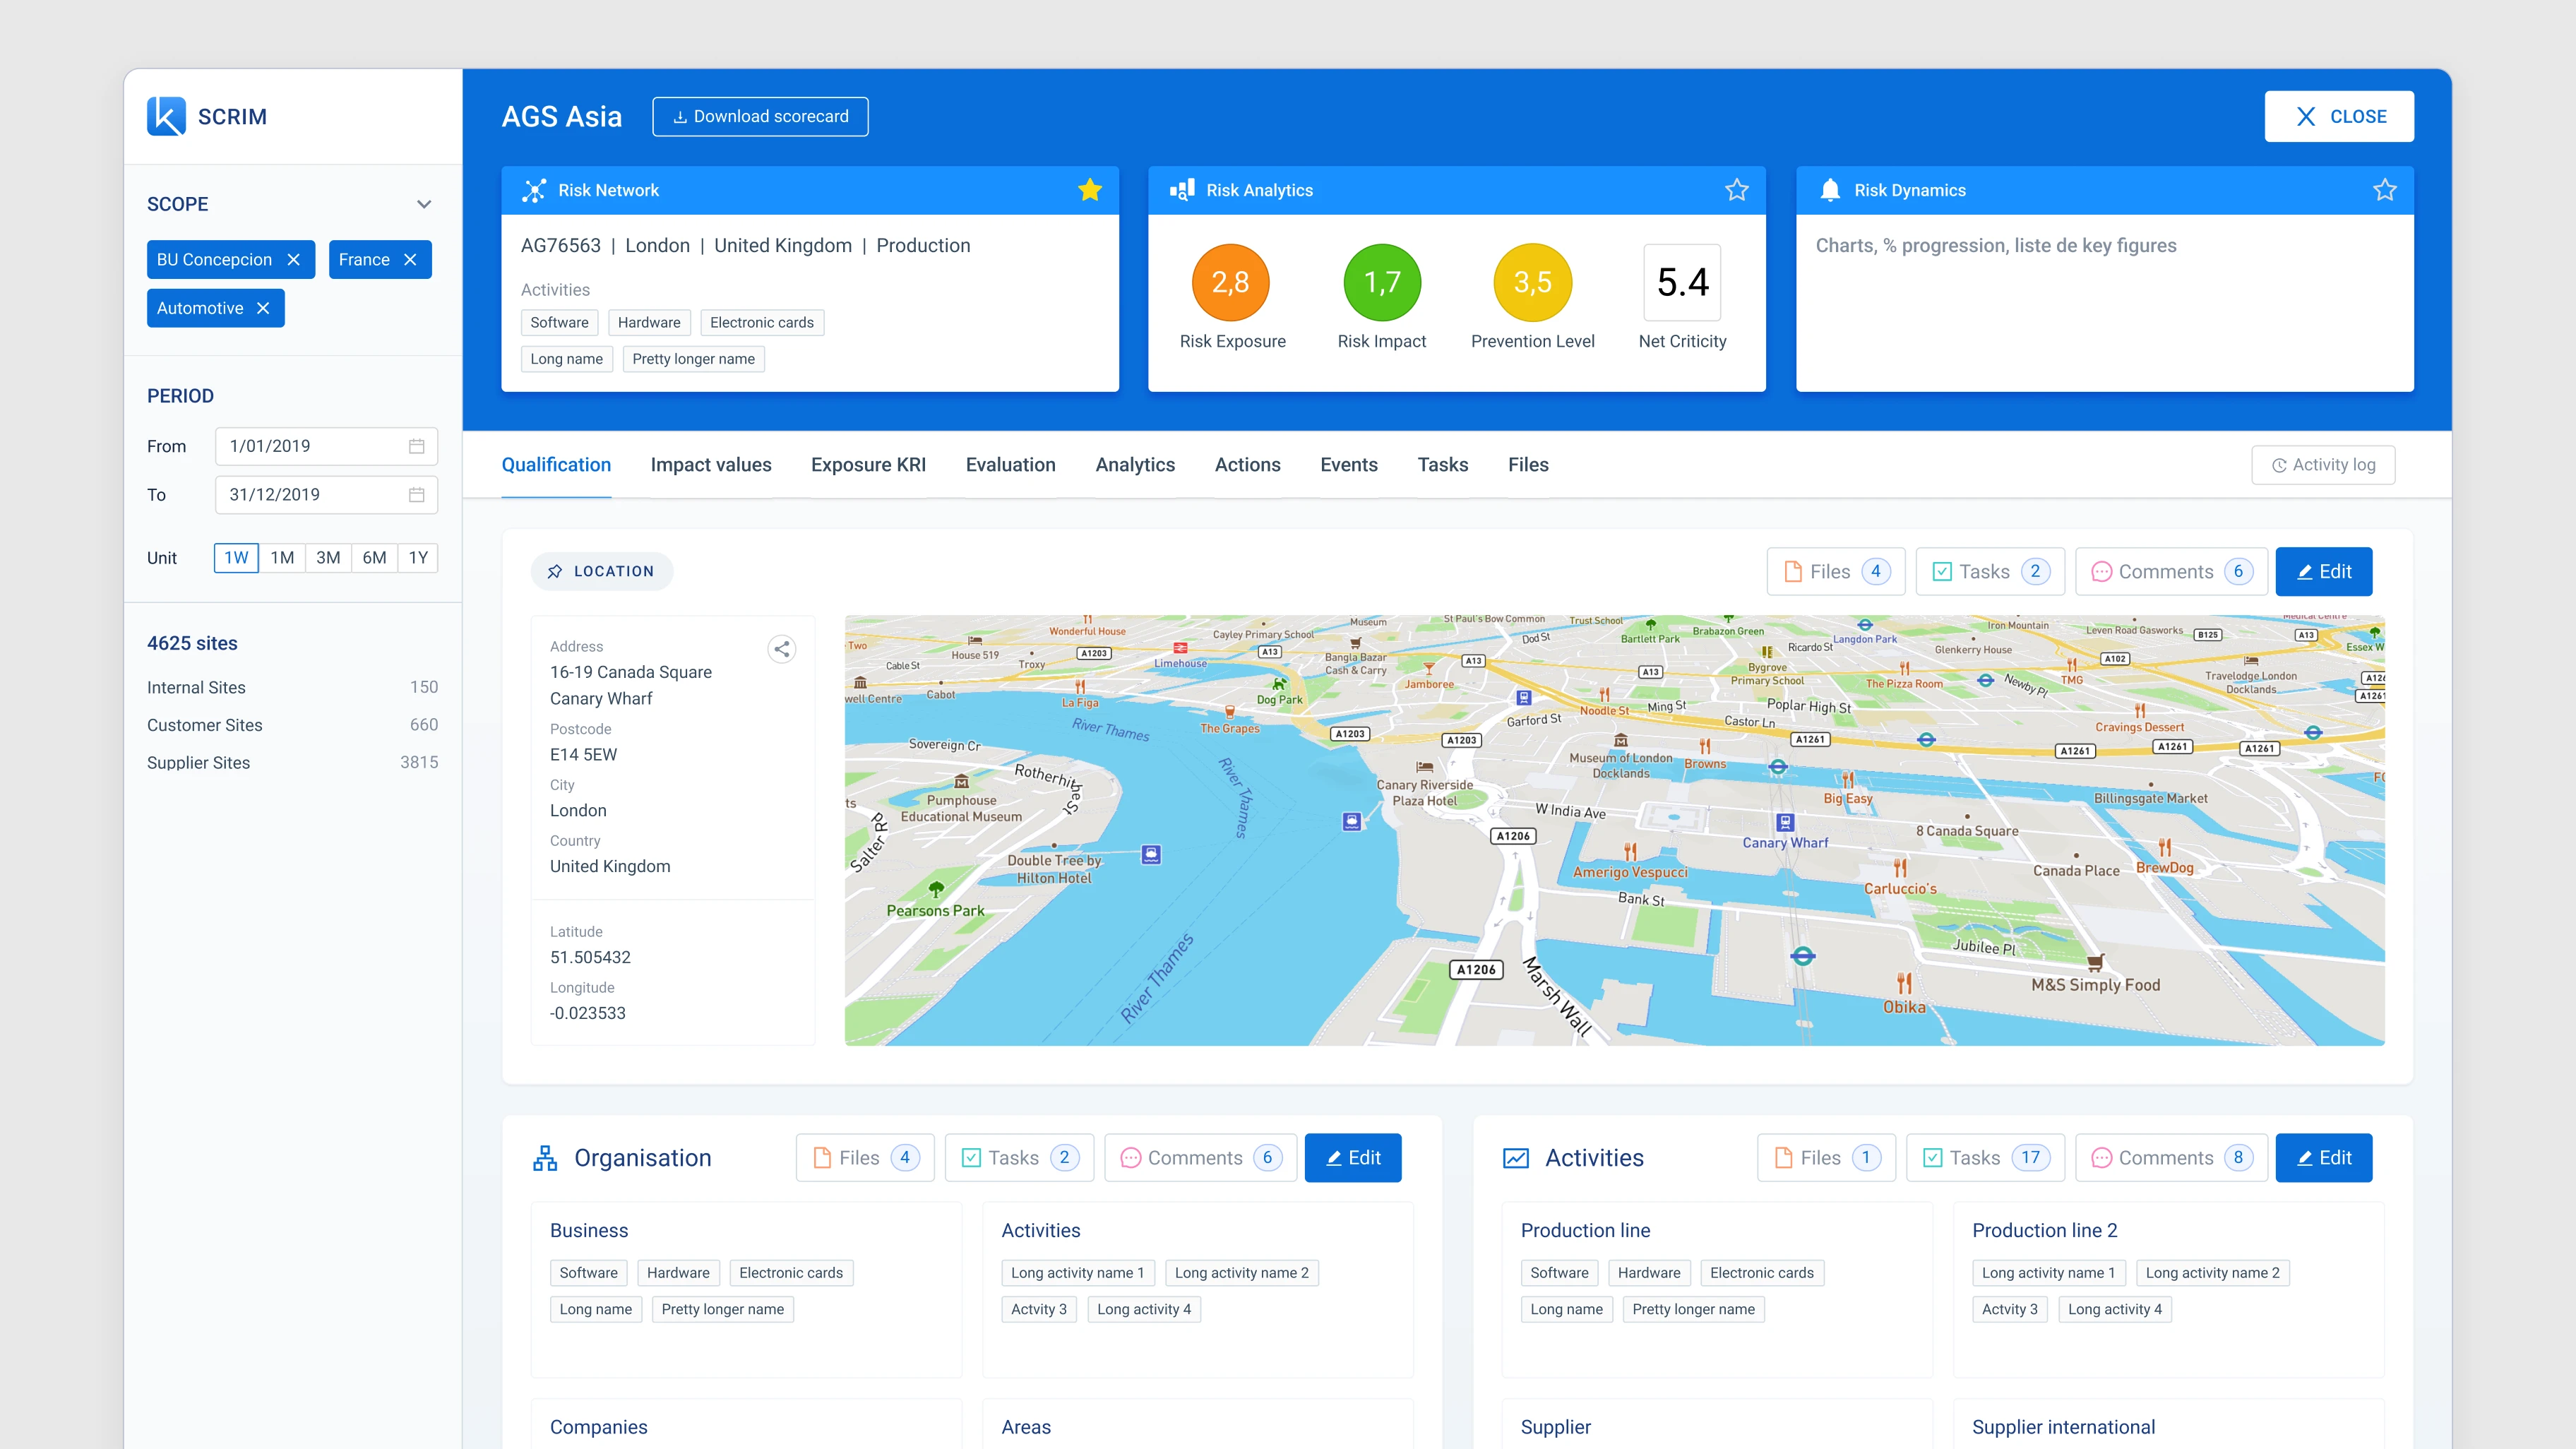Open the Impact values tab
The width and height of the screenshot is (2576, 1449).
tap(710, 464)
